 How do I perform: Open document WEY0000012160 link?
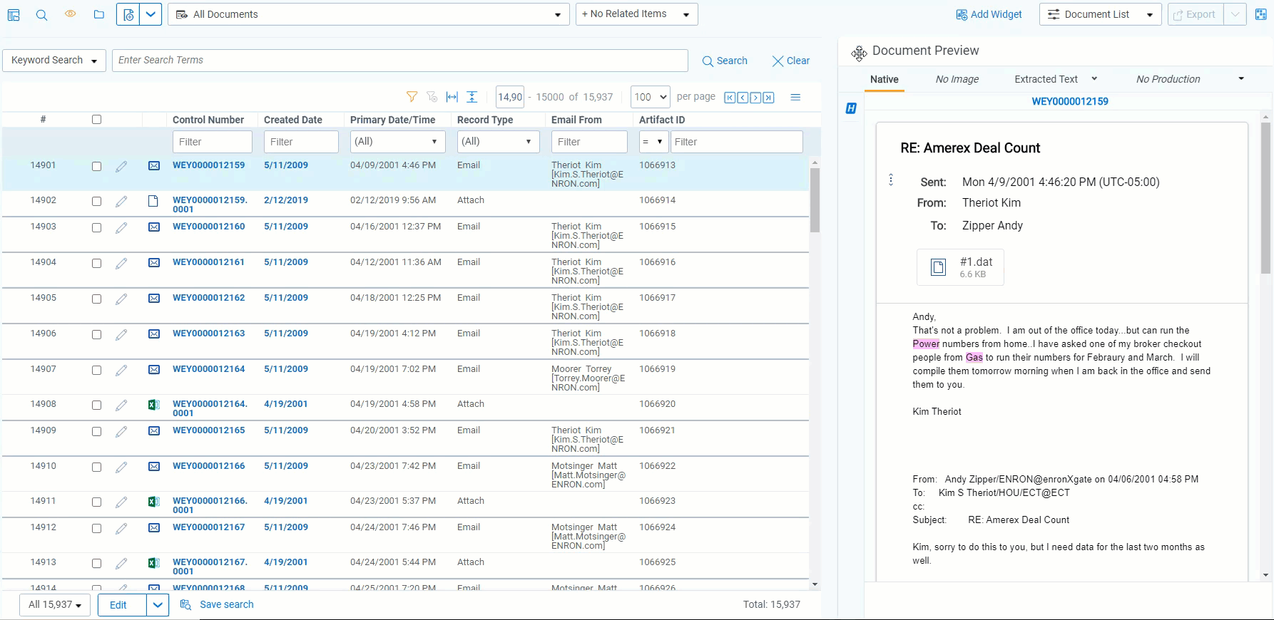208,227
